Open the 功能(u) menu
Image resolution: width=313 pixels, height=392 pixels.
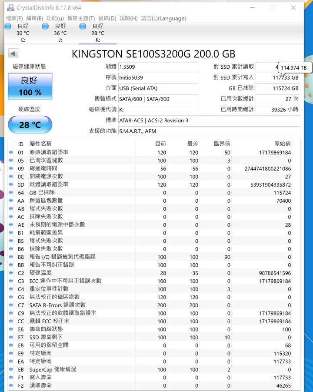click(x=55, y=18)
